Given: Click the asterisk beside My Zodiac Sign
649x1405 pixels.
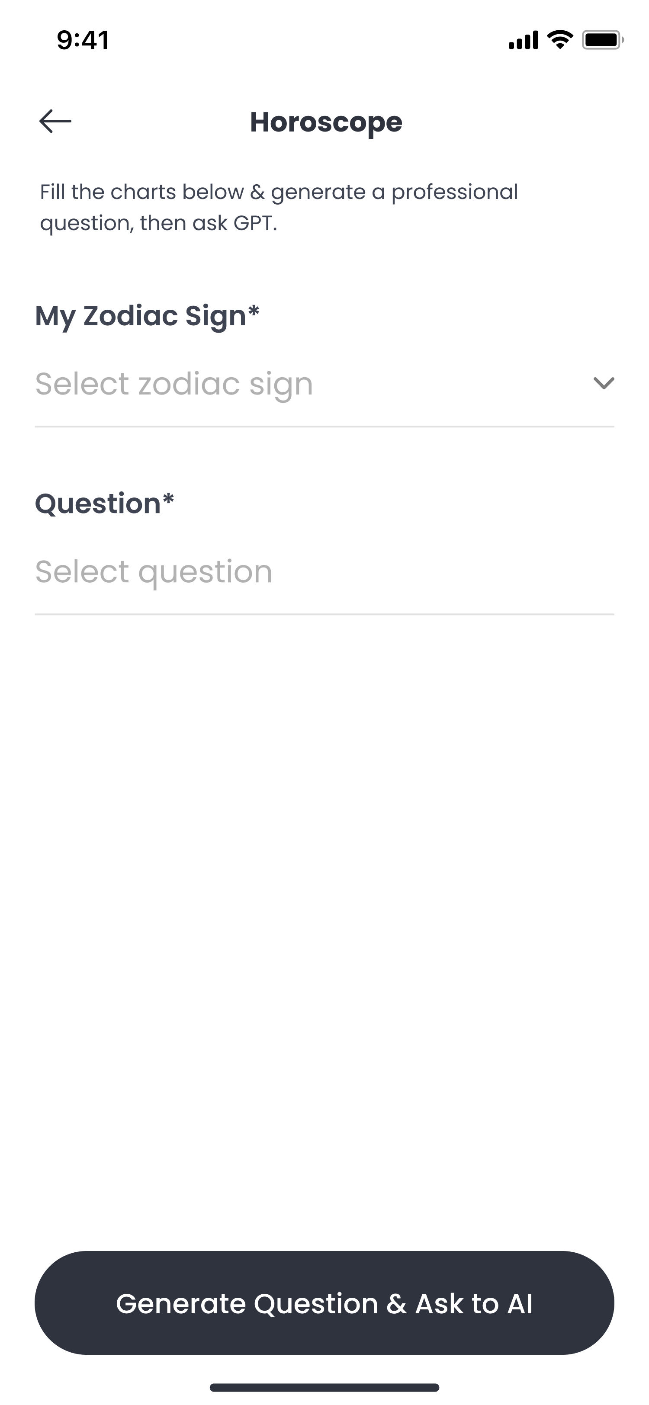Looking at the screenshot, I should [254, 311].
